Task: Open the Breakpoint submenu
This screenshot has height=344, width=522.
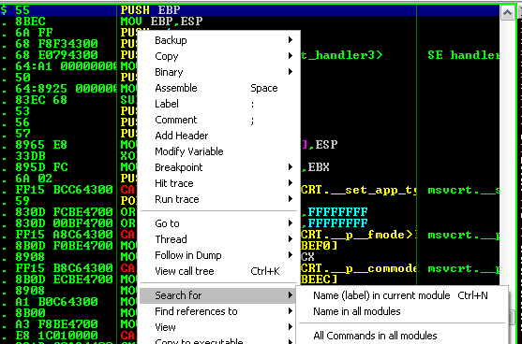Action: tap(218, 167)
